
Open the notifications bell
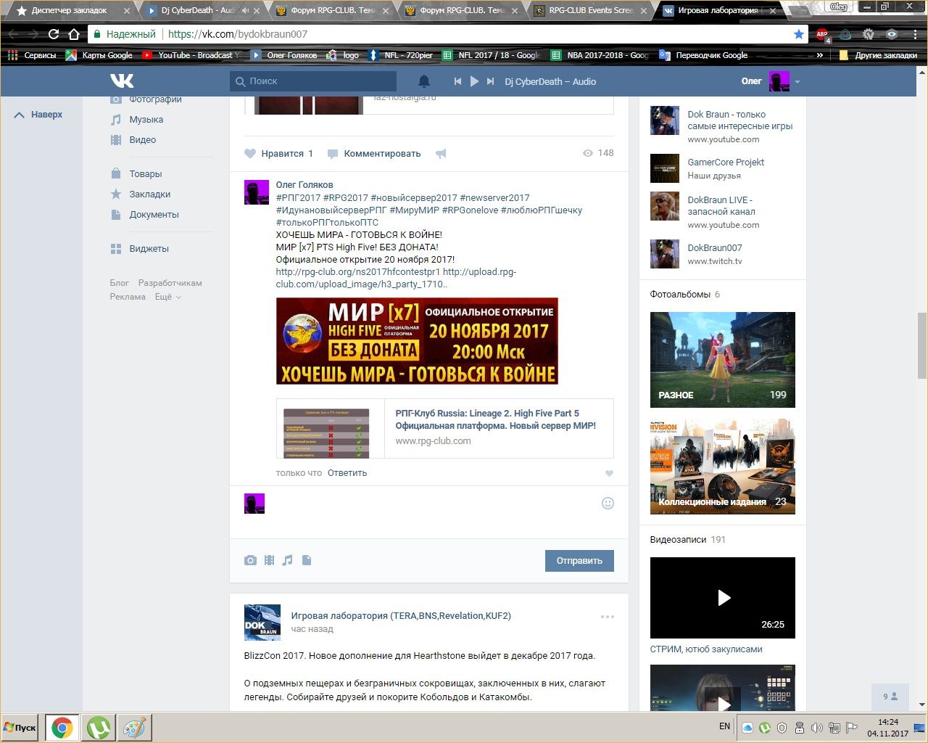click(424, 81)
